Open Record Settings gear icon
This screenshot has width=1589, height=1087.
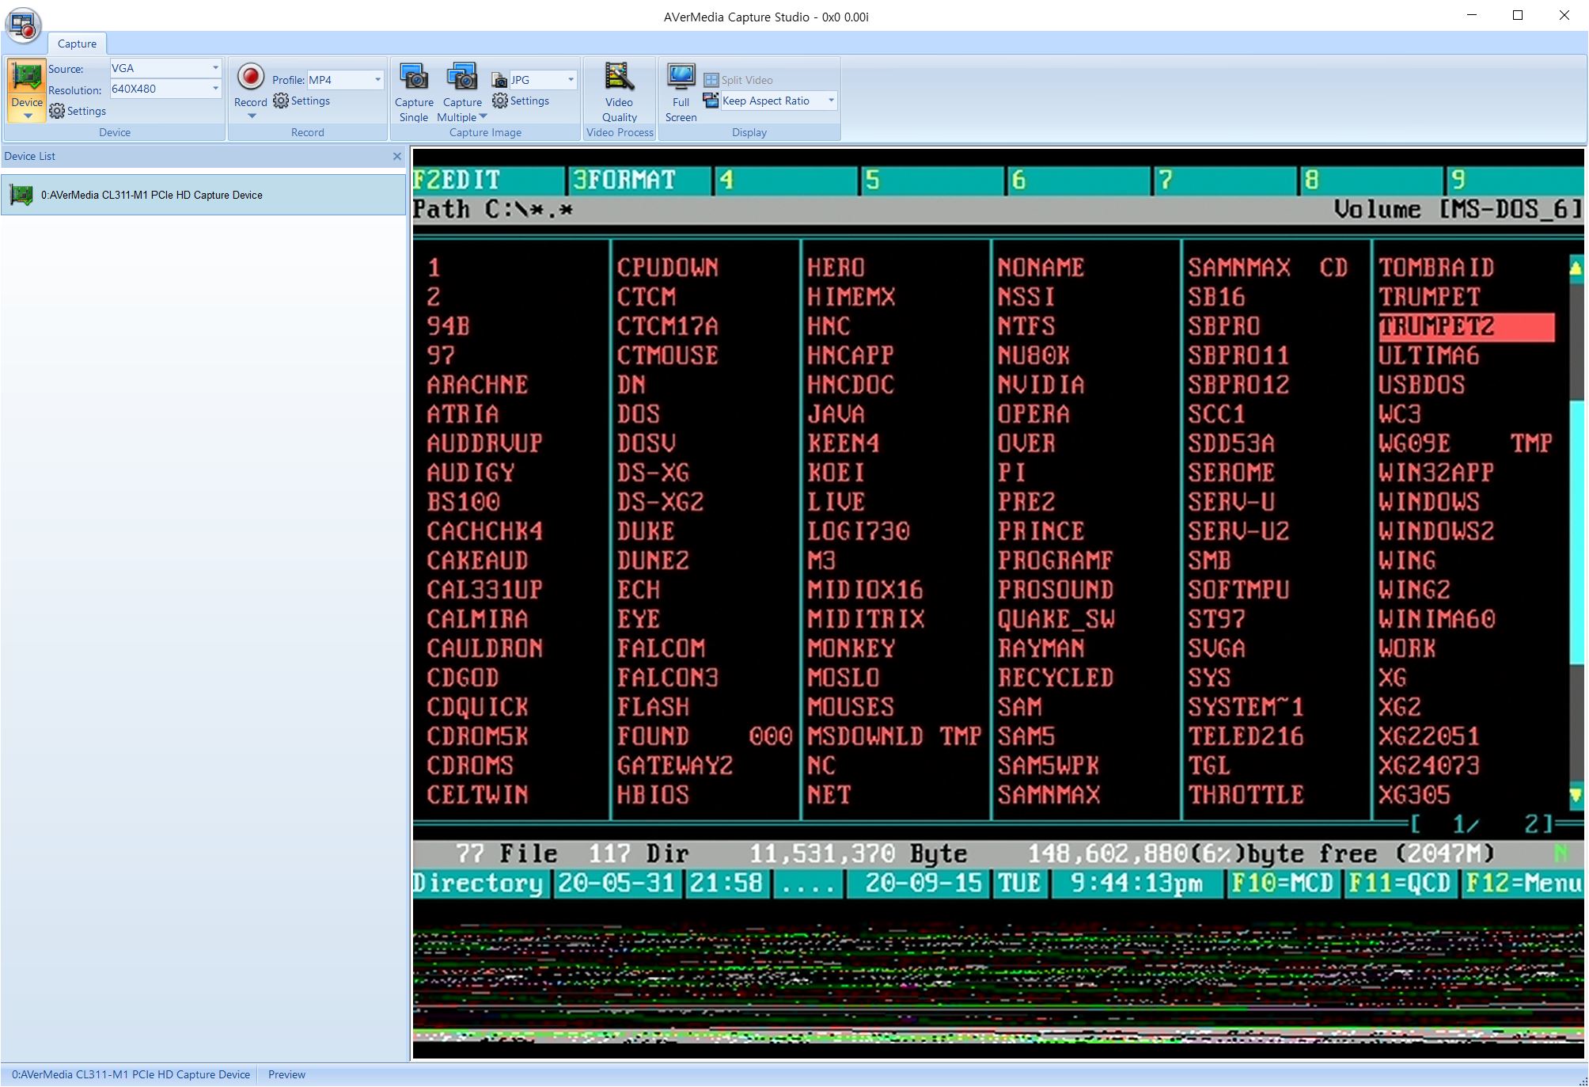[x=281, y=101]
